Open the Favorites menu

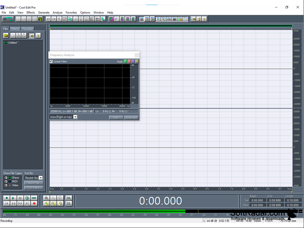point(71,13)
